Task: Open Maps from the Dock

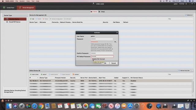Action: tap(79, 106)
